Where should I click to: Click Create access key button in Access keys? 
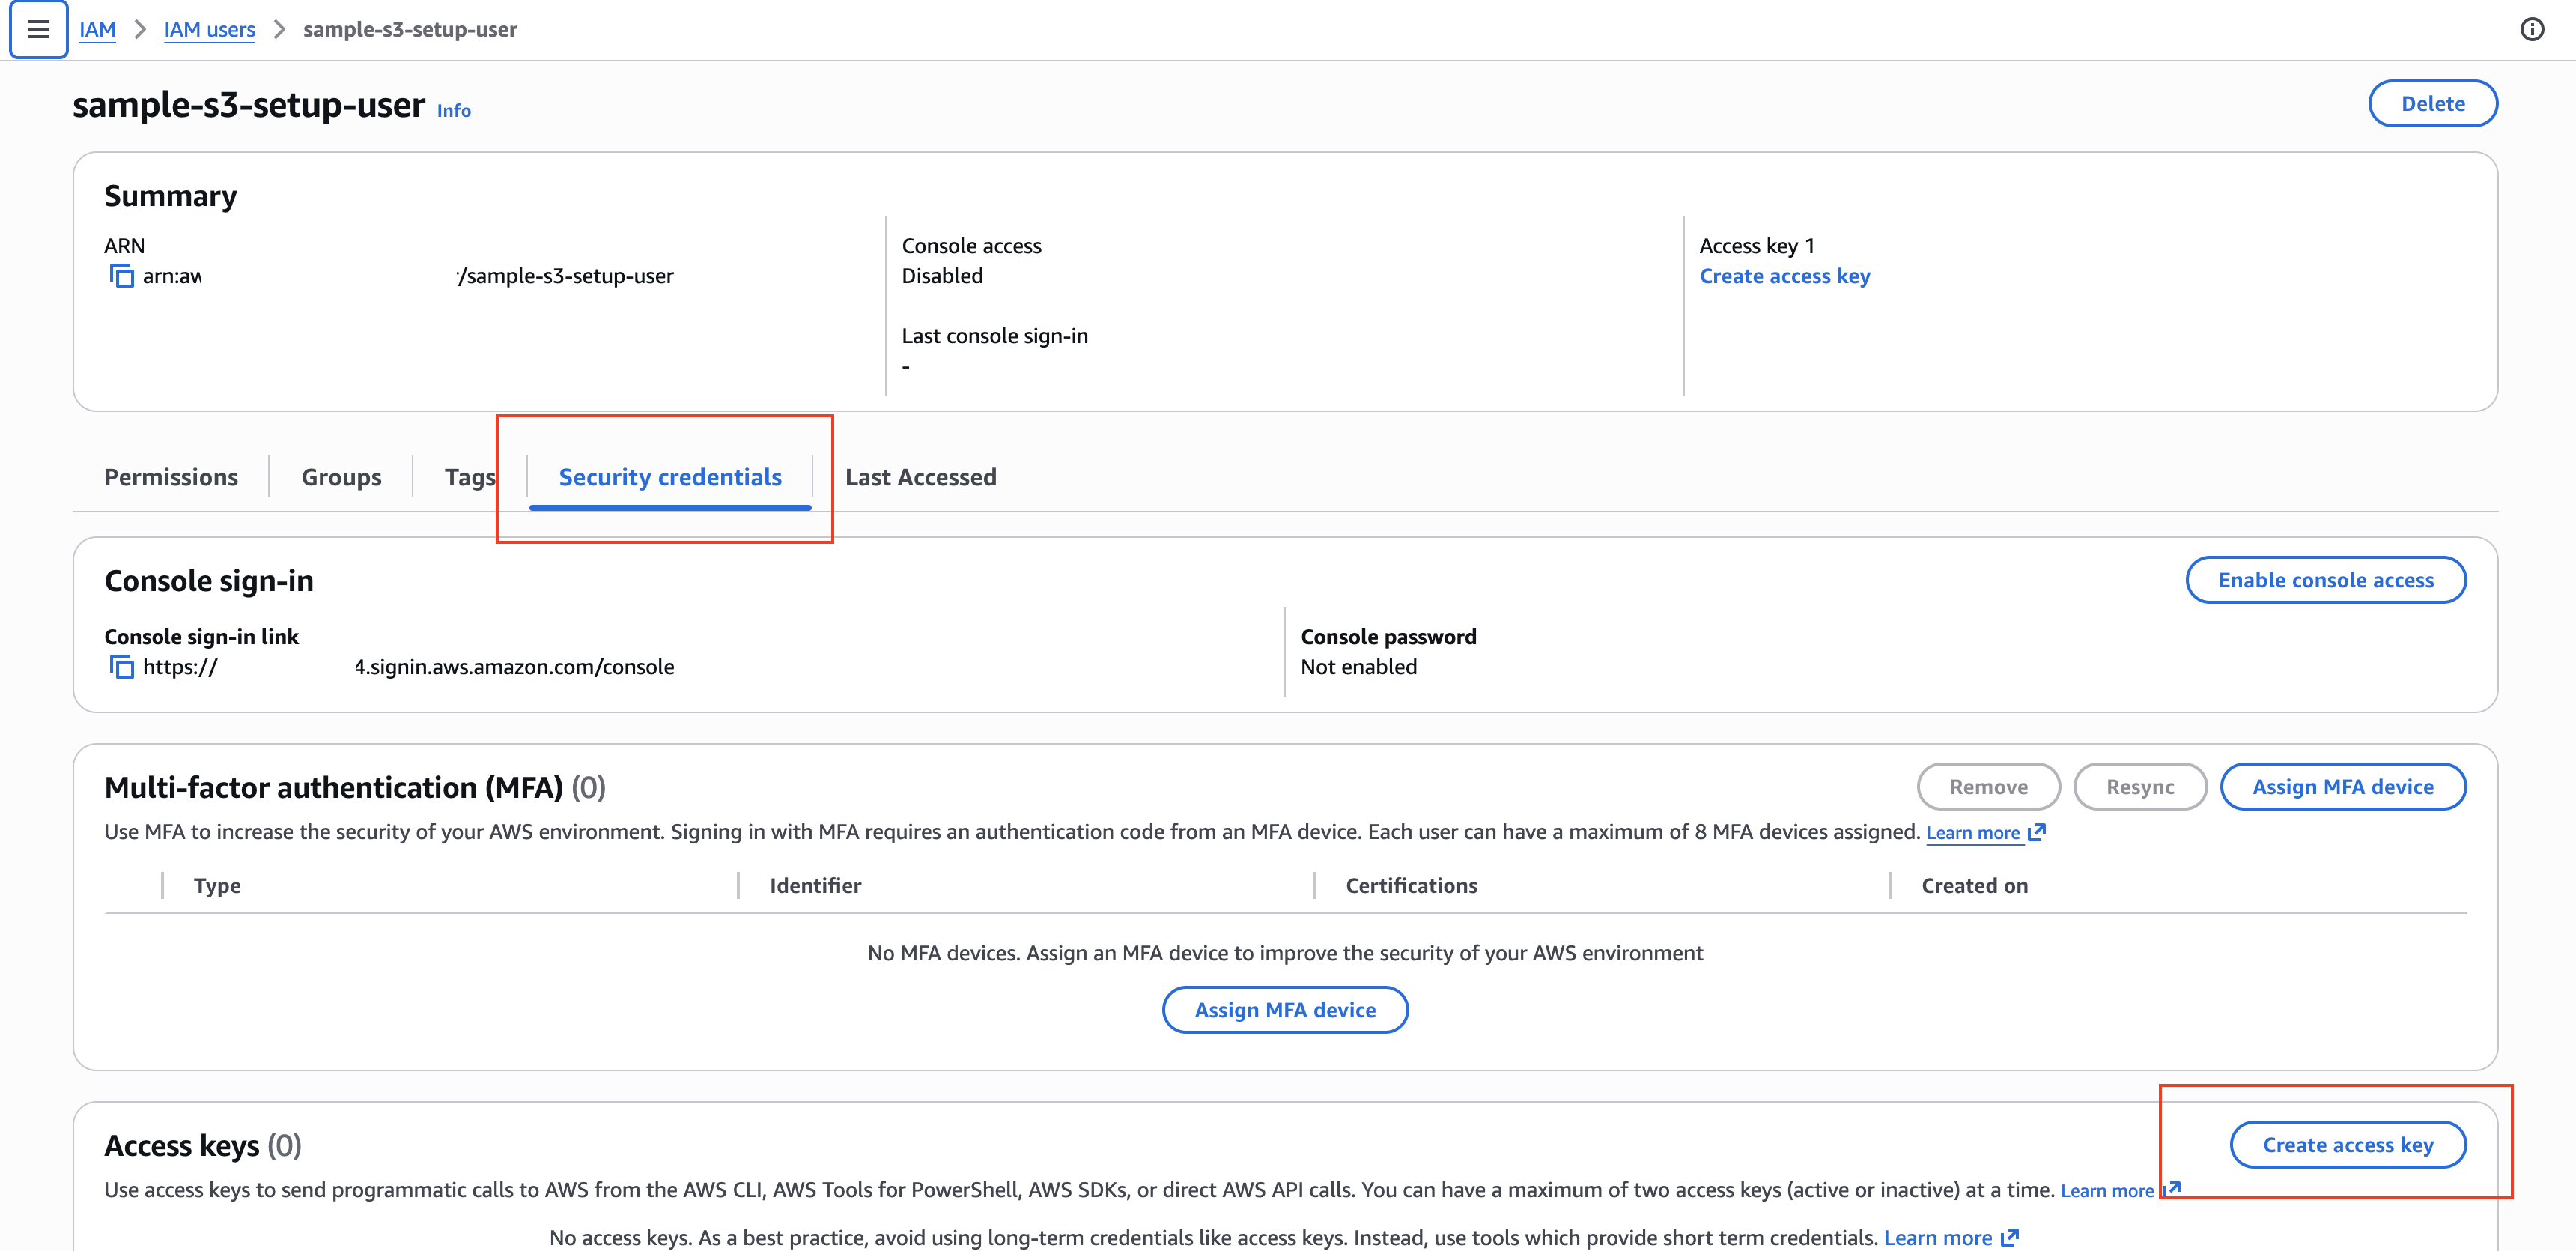coord(2348,1145)
